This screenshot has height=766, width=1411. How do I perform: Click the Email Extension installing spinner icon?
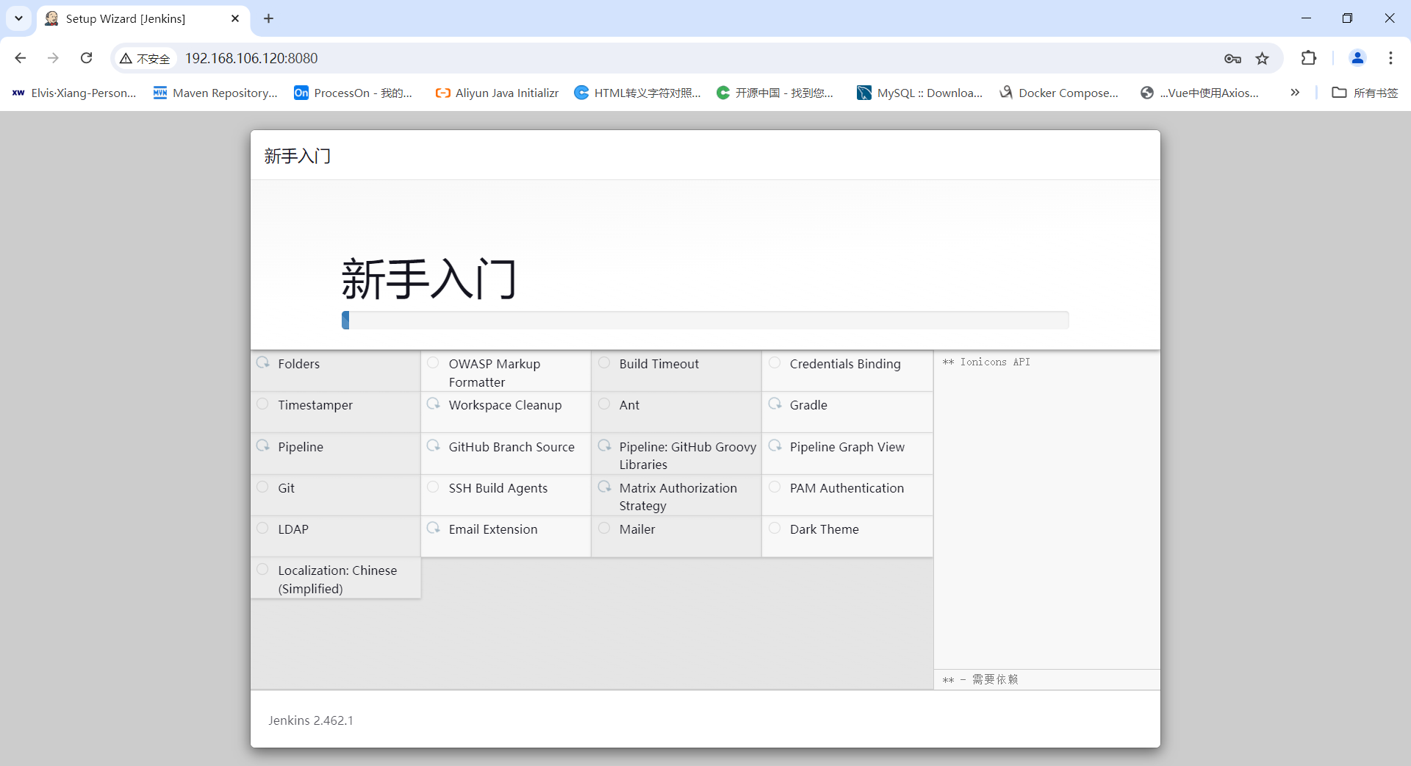[433, 528]
